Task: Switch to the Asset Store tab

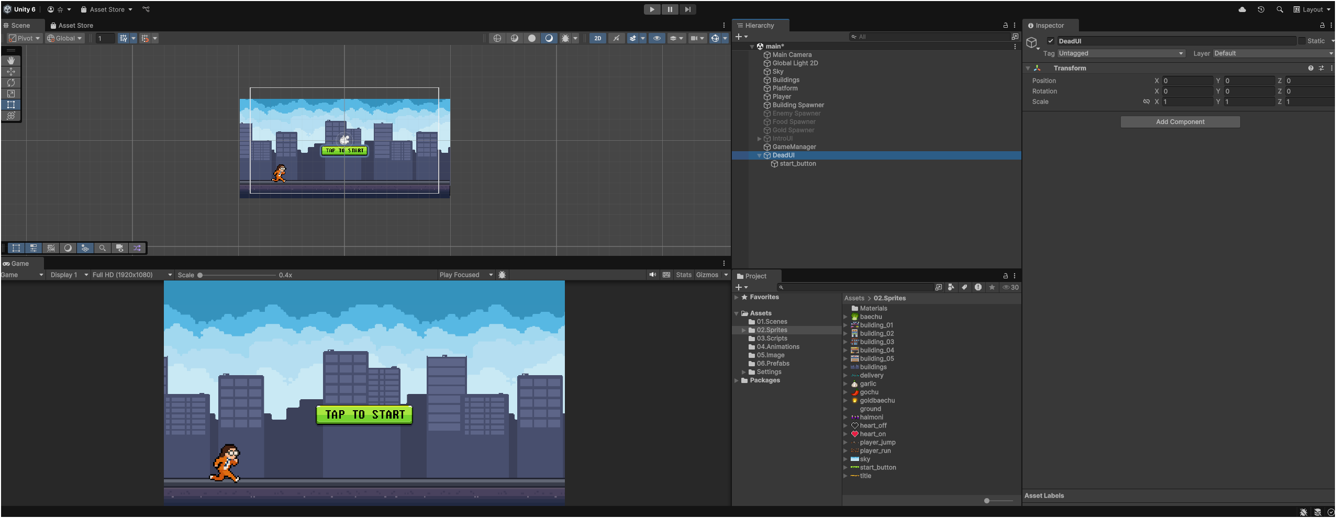Action: (x=72, y=25)
